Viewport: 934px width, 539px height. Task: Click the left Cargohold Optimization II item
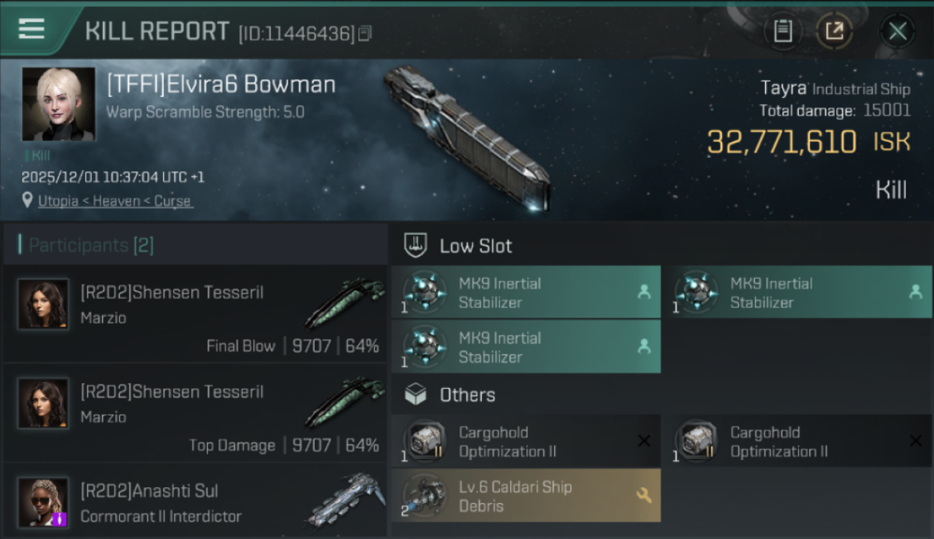526,442
